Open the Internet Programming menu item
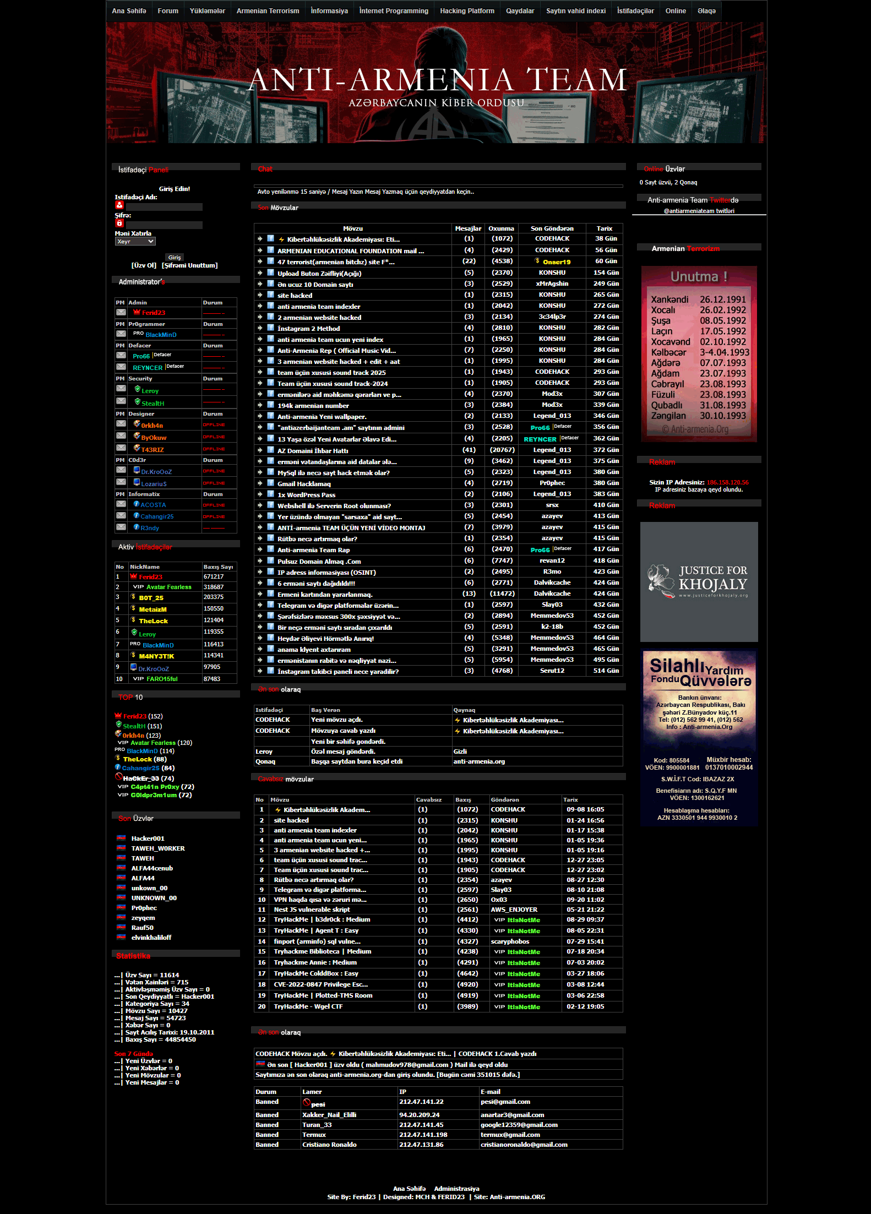The width and height of the screenshot is (871, 1214). point(394,11)
